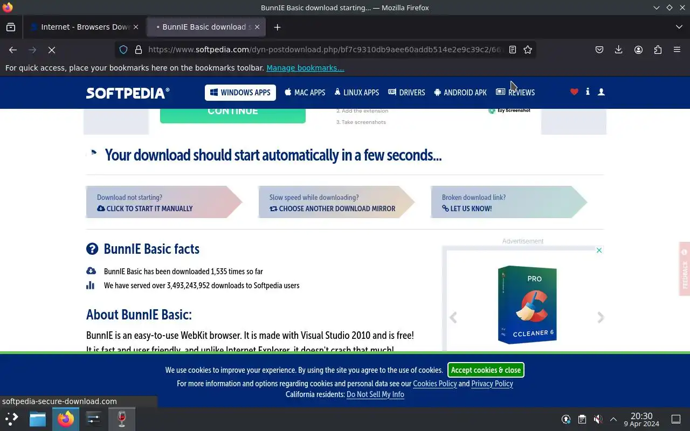Expand hidden system tray icons
Viewport: 690px width, 431px height.
[x=613, y=419]
